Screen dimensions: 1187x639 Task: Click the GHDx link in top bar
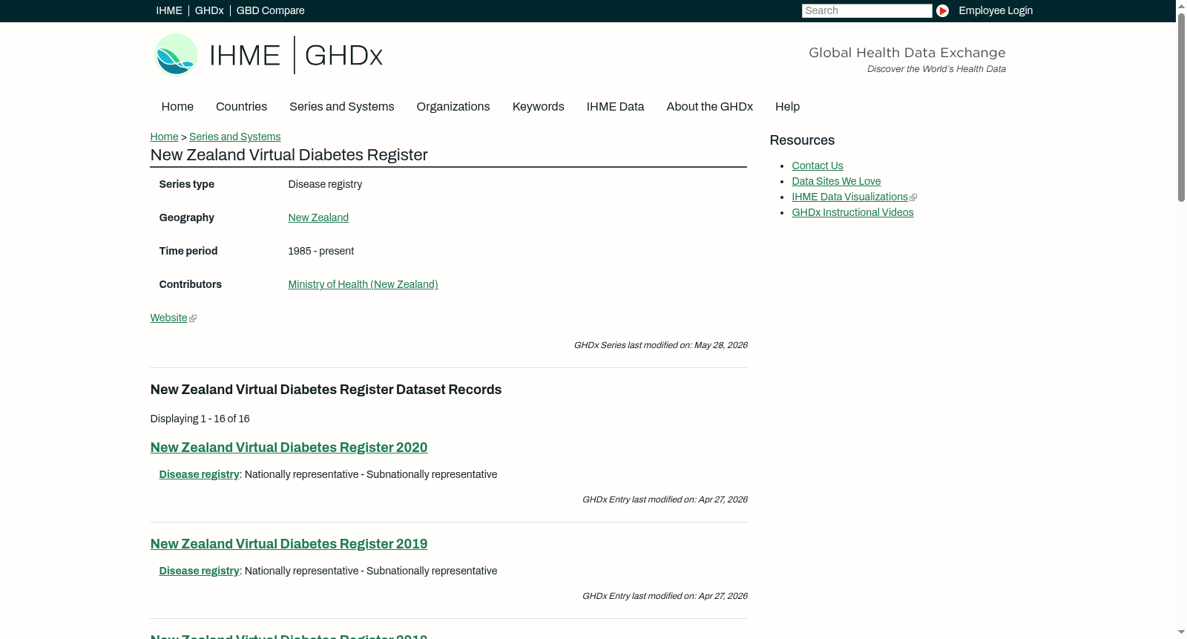[209, 10]
